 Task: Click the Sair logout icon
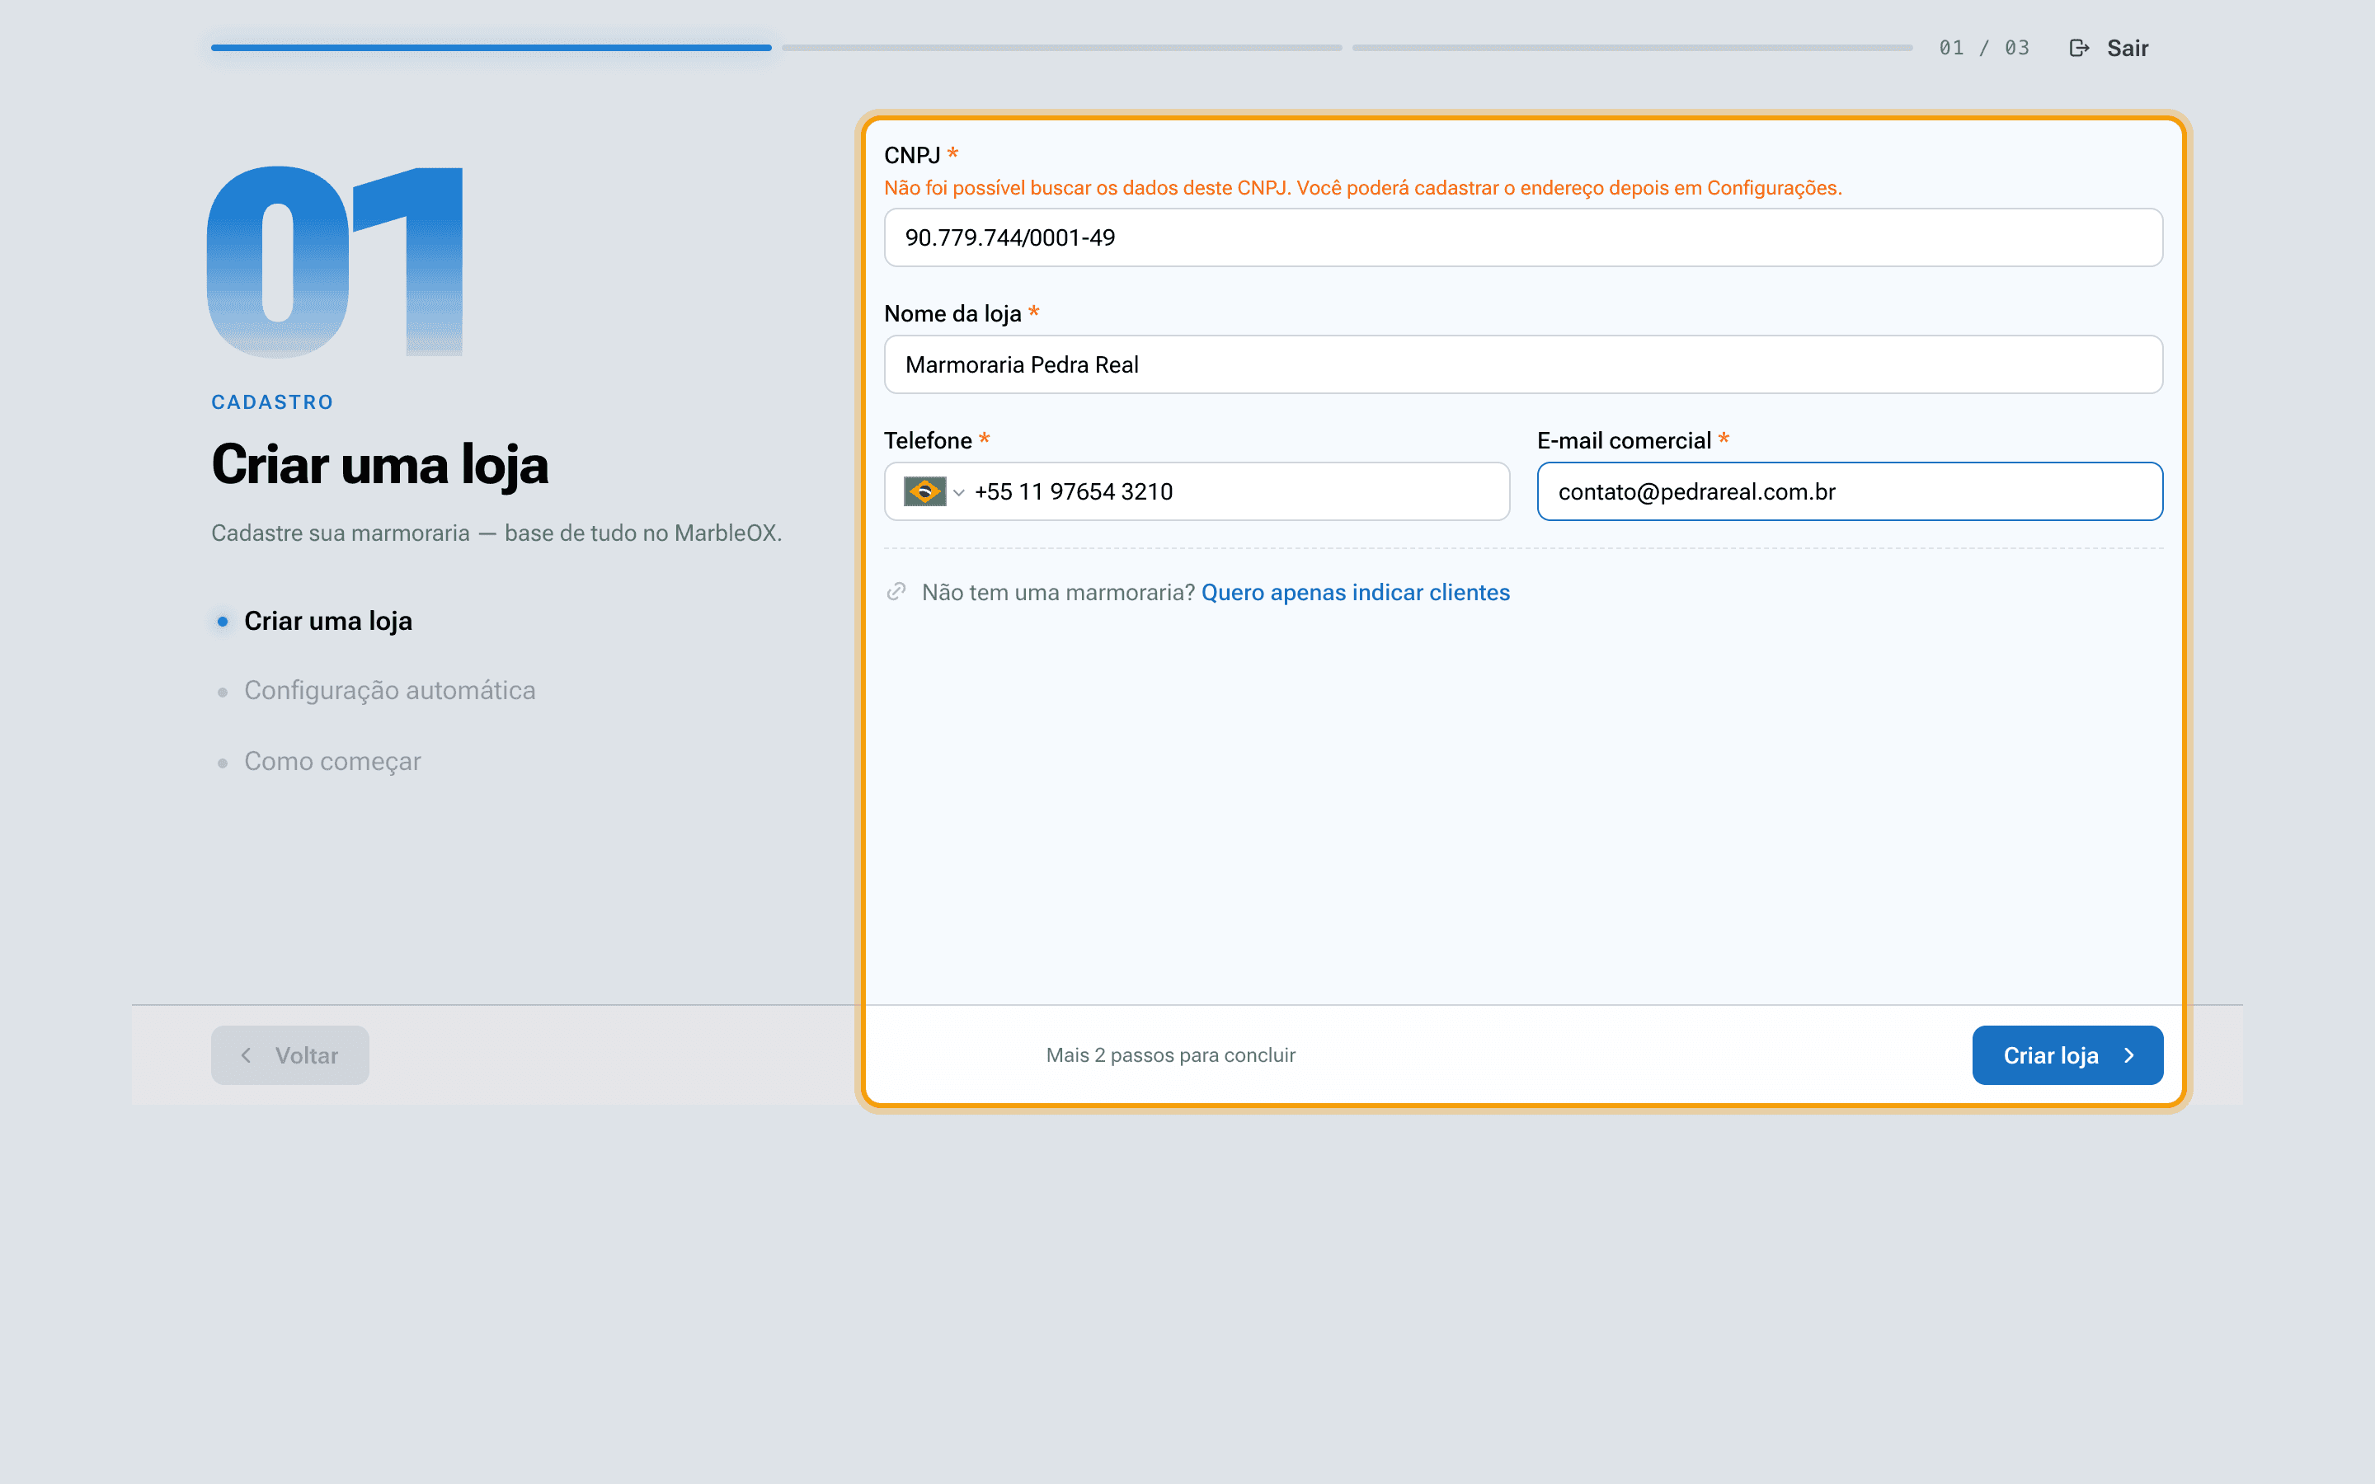[2079, 48]
